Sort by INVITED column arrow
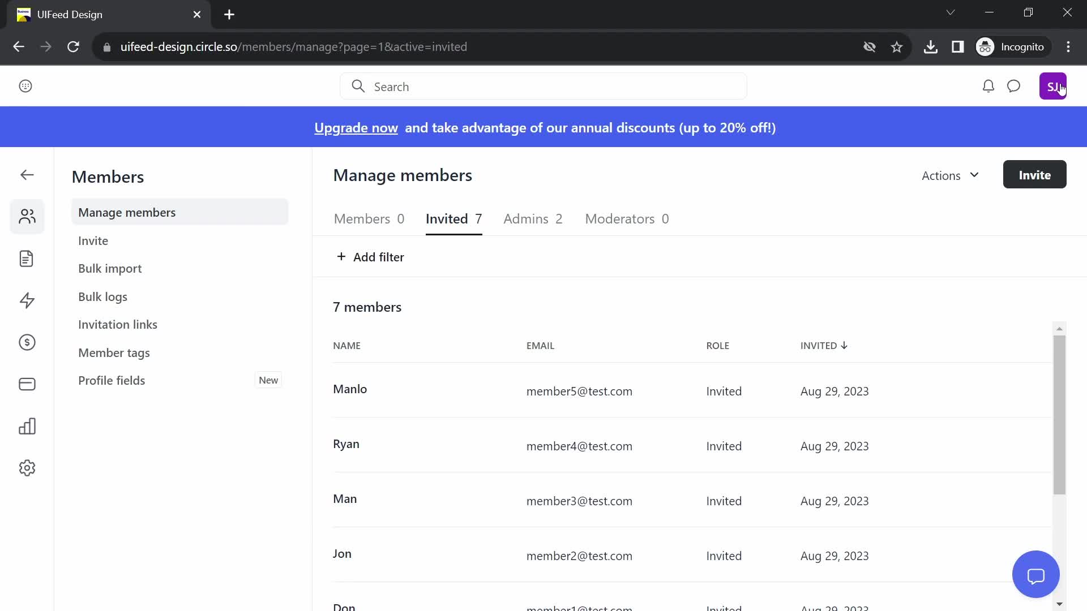The image size is (1087, 611). (x=845, y=346)
